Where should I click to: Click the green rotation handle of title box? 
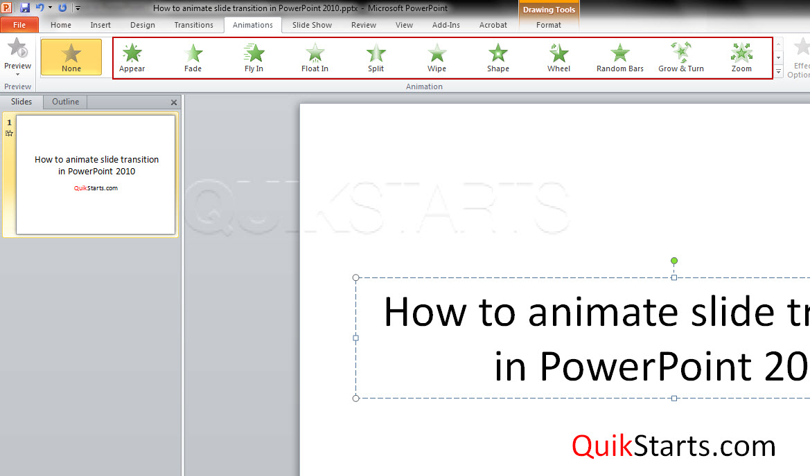click(674, 261)
